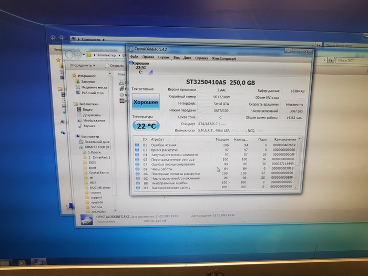This screenshot has width=368, height=276.
Task: Open the Файл menu in CrystalDiskInfo
Action: (x=135, y=57)
